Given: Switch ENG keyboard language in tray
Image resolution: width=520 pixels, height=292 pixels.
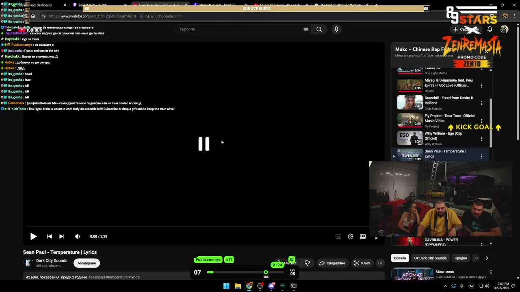Looking at the screenshot, I should [x=471, y=286].
